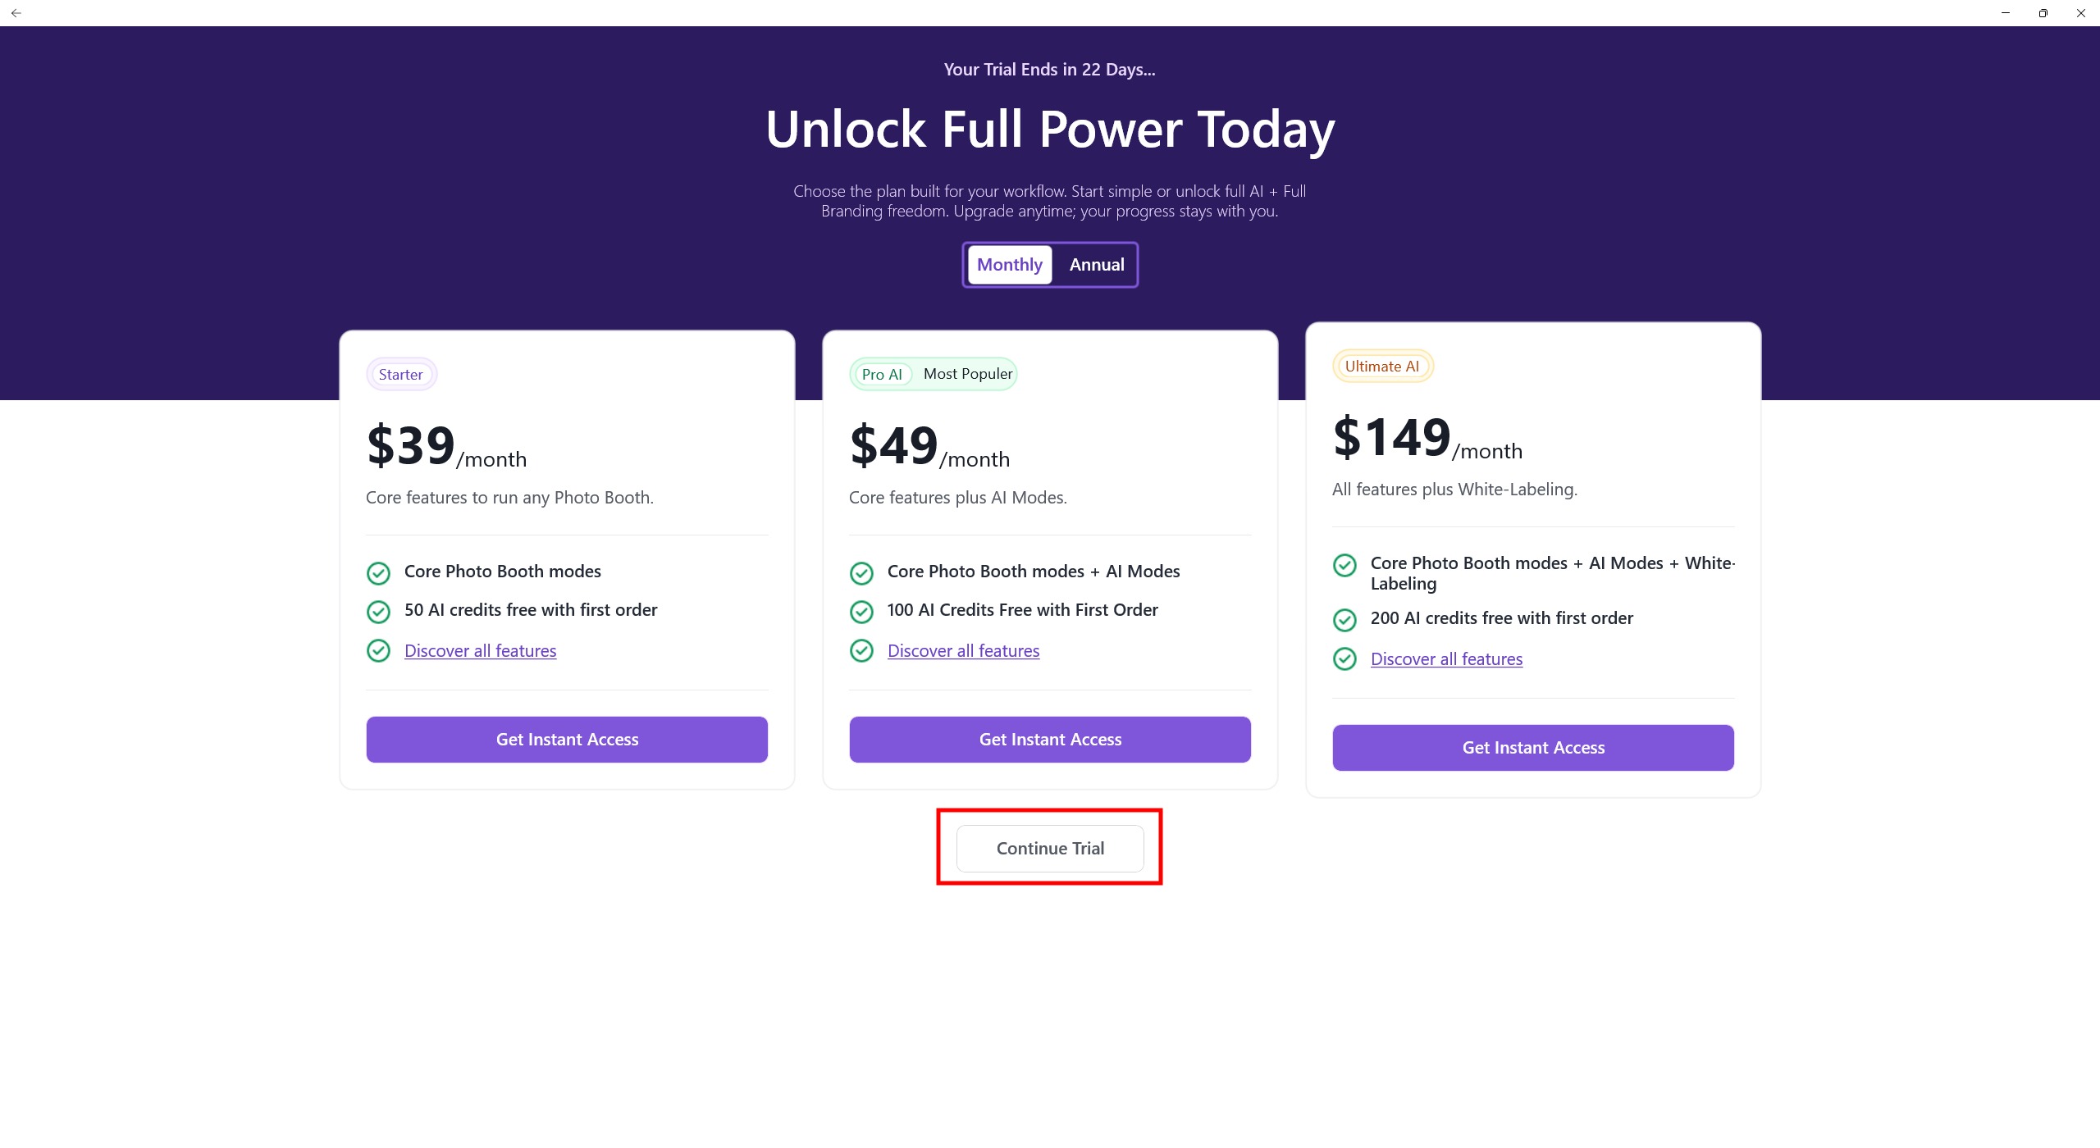Viewport: 2100px width, 1148px height.
Task: Click the back arrow icon
Action: tap(16, 13)
